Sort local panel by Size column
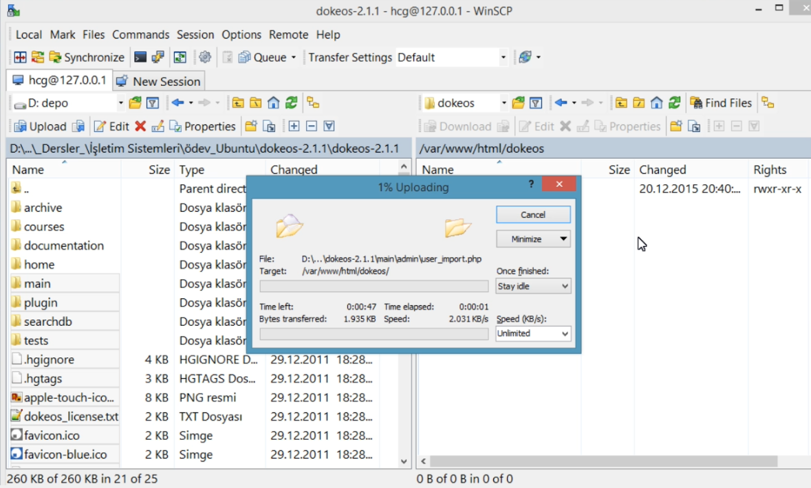 pyautogui.click(x=149, y=170)
